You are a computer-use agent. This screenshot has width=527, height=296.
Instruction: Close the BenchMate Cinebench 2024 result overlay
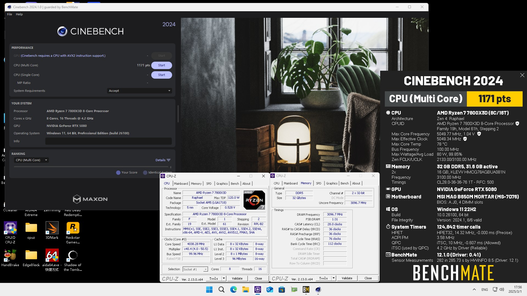(x=522, y=75)
